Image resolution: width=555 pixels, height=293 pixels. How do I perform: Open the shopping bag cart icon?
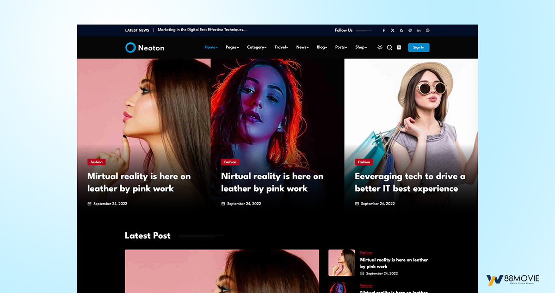click(399, 47)
